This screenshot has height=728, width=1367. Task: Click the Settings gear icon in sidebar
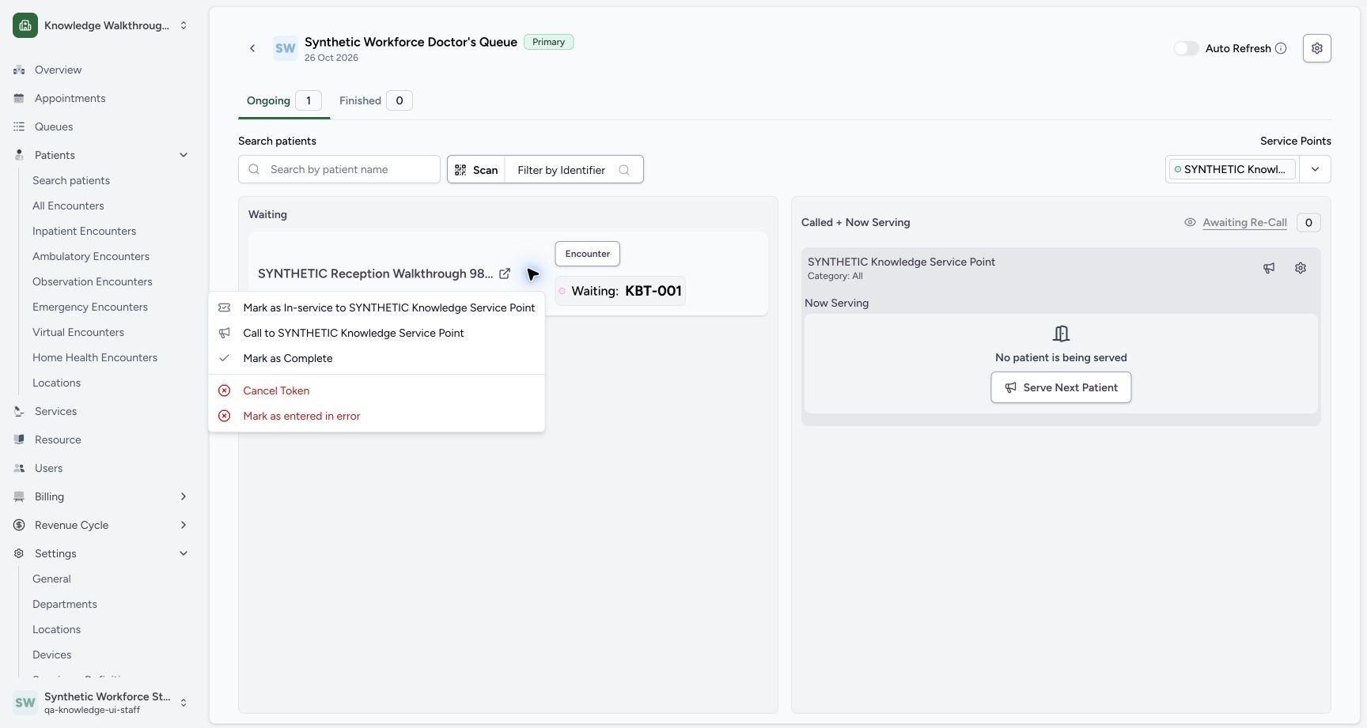click(19, 553)
